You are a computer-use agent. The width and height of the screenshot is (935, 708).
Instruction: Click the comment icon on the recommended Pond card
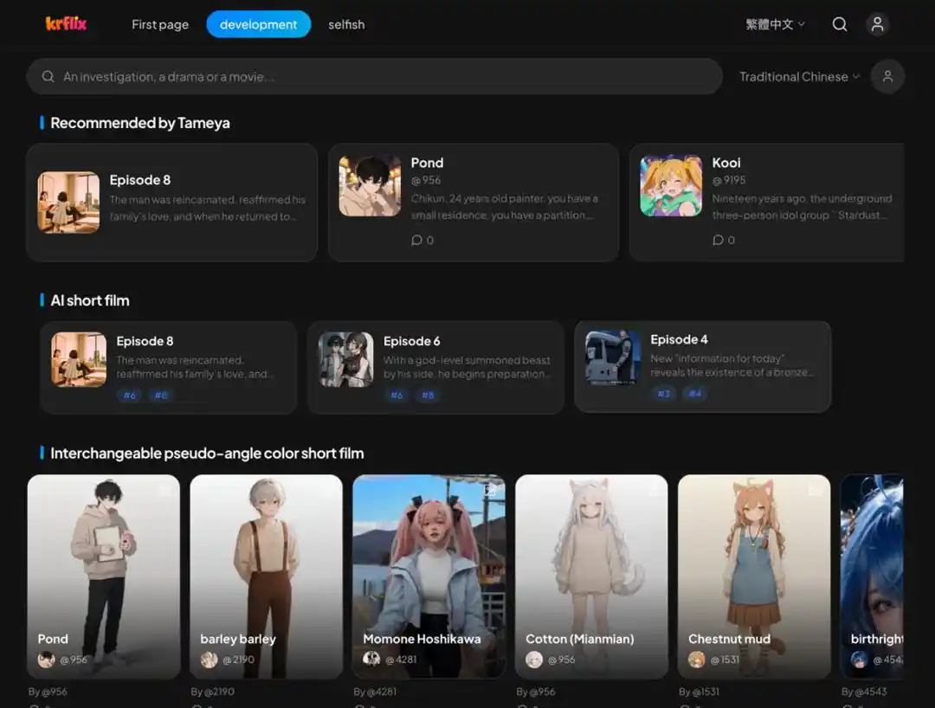tap(416, 240)
